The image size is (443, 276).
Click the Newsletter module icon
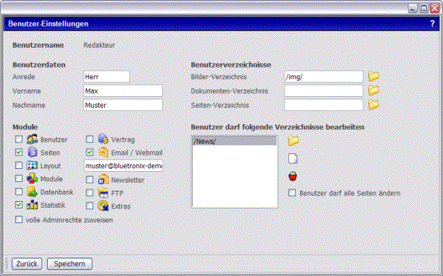pyautogui.click(x=103, y=180)
